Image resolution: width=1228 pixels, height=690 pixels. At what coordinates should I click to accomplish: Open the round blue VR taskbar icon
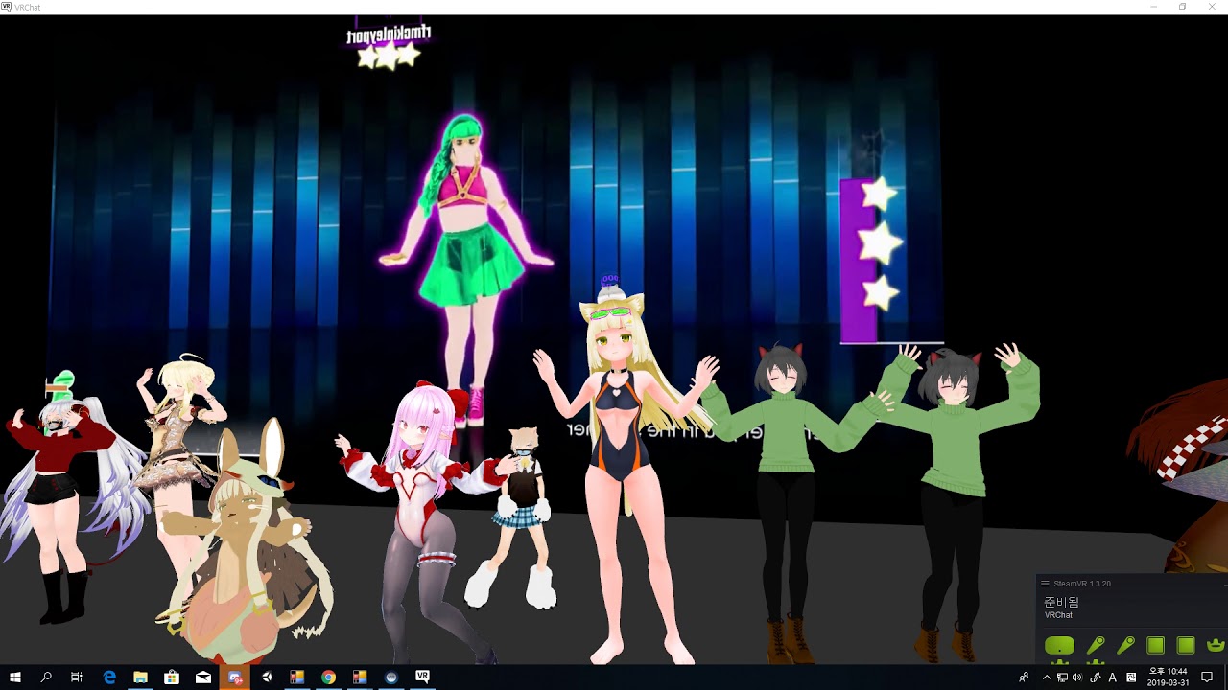(x=391, y=677)
